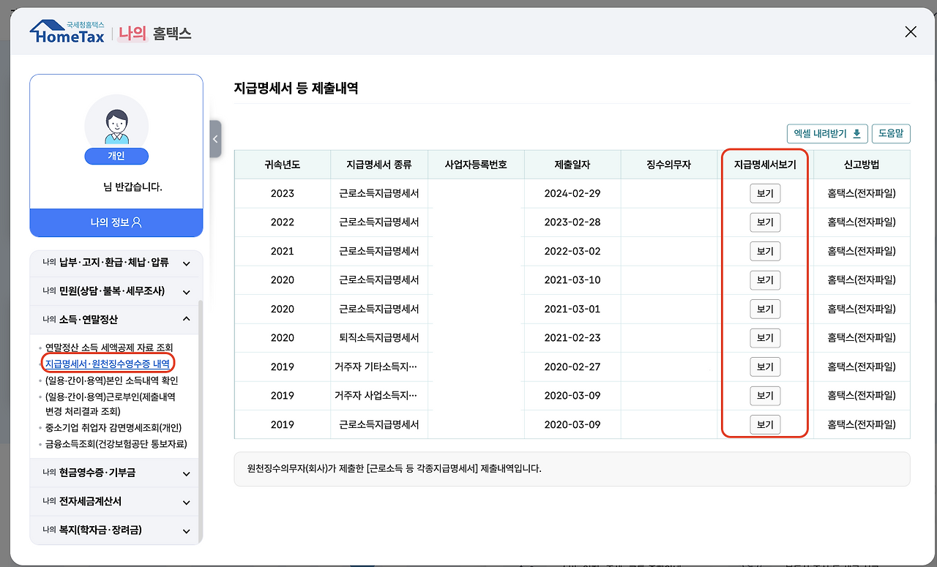The height and width of the screenshot is (567, 937).
Task: Click 보기 for the 2023 근로소득지급명세서 row
Action: [764, 193]
